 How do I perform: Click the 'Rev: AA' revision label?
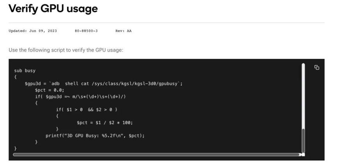(123, 31)
